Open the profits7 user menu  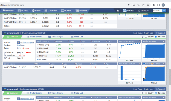(x=129, y=11)
